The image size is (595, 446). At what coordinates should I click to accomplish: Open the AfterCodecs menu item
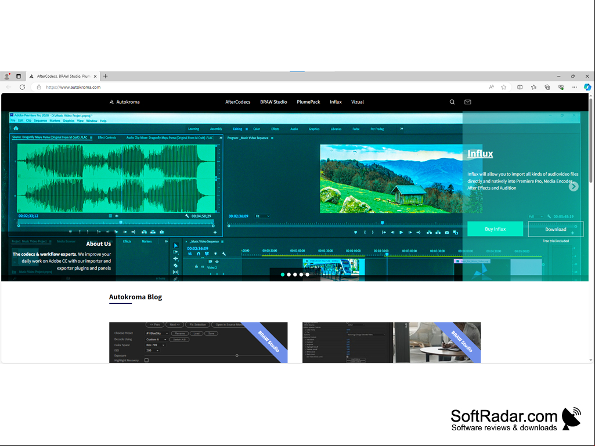click(237, 102)
